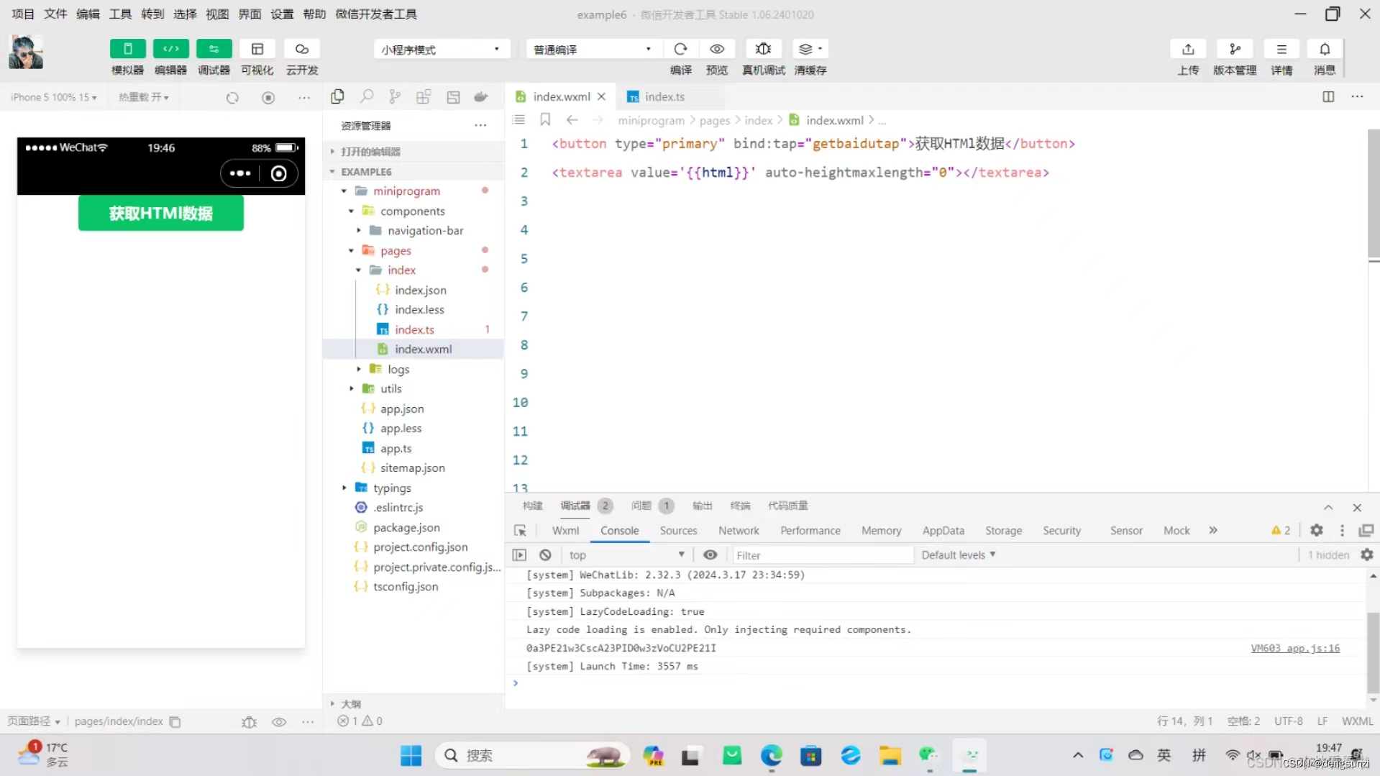Viewport: 1380px width, 776px height.
Task: Open the VM603 app.js:16 source link
Action: pyautogui.click(x=1295, y=648)
